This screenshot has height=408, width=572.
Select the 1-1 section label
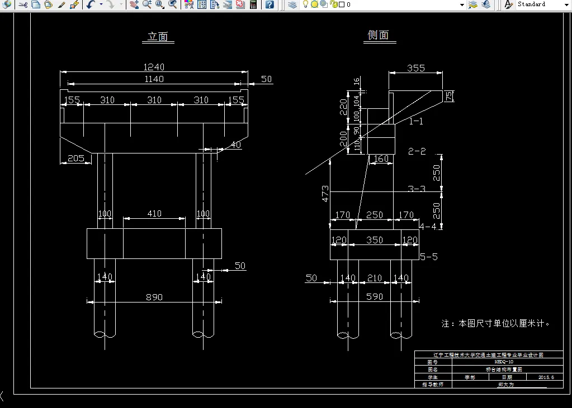tap(416, 121)
